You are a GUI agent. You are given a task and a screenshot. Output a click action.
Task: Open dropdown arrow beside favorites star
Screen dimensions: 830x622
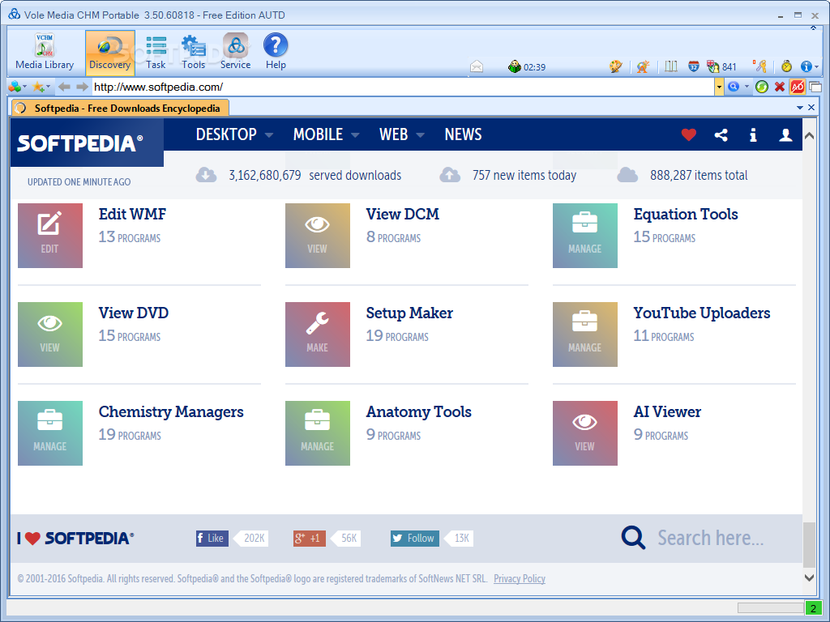(x=48, y=87)
